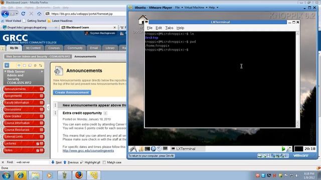Click network icon in Knoppix tray
Image resolution: width=321 pixels, height=180 pixels.
[289, 149]
